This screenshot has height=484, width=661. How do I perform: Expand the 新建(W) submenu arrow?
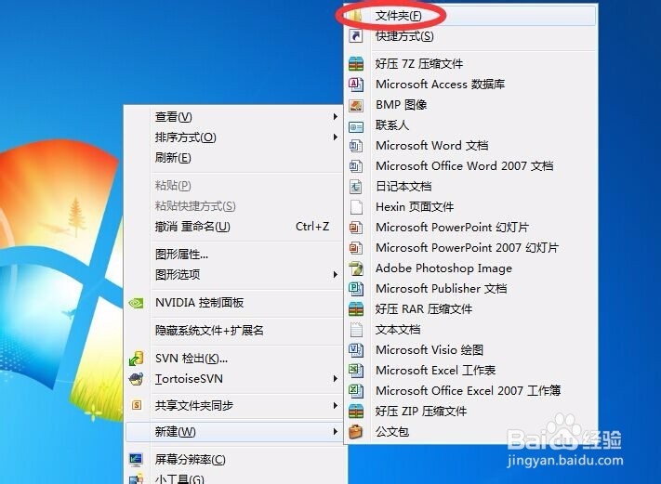[x=335, y=432]
